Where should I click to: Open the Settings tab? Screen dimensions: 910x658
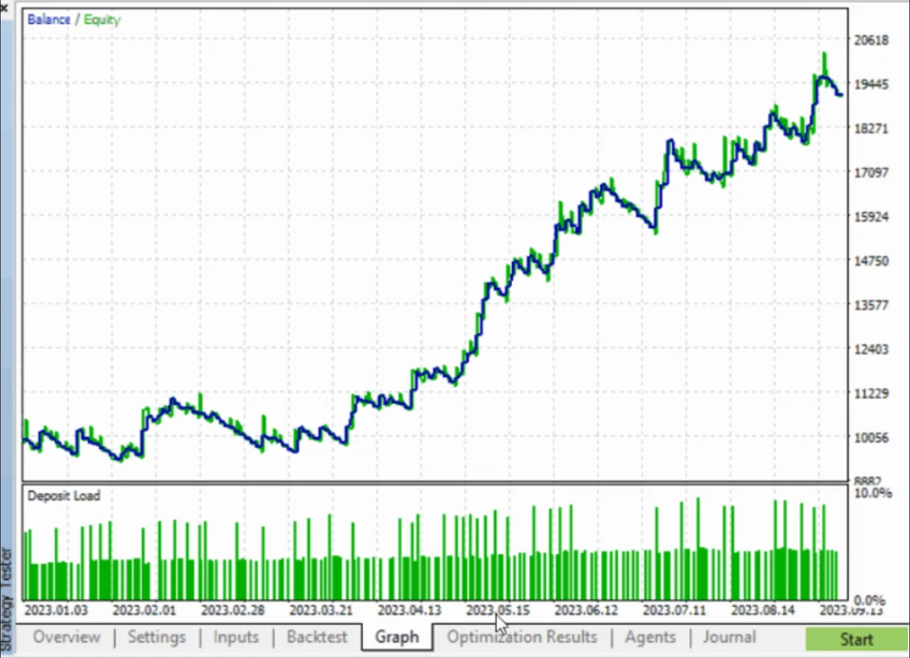(155, 637)
